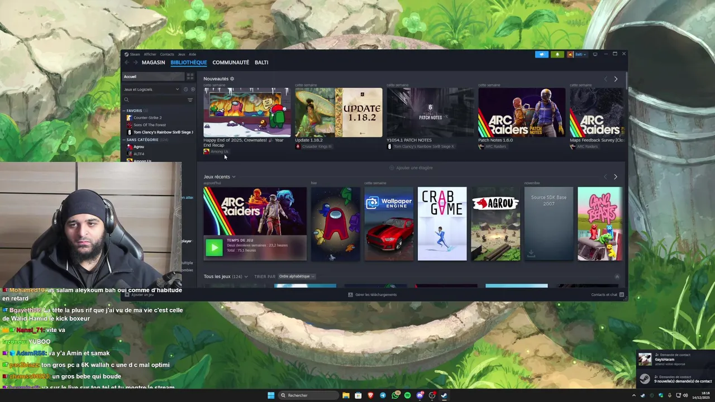Screen dimensions: 715x402
Task: Open the Afficher menu
Action: pyautogui.click(x=150, y=54)
